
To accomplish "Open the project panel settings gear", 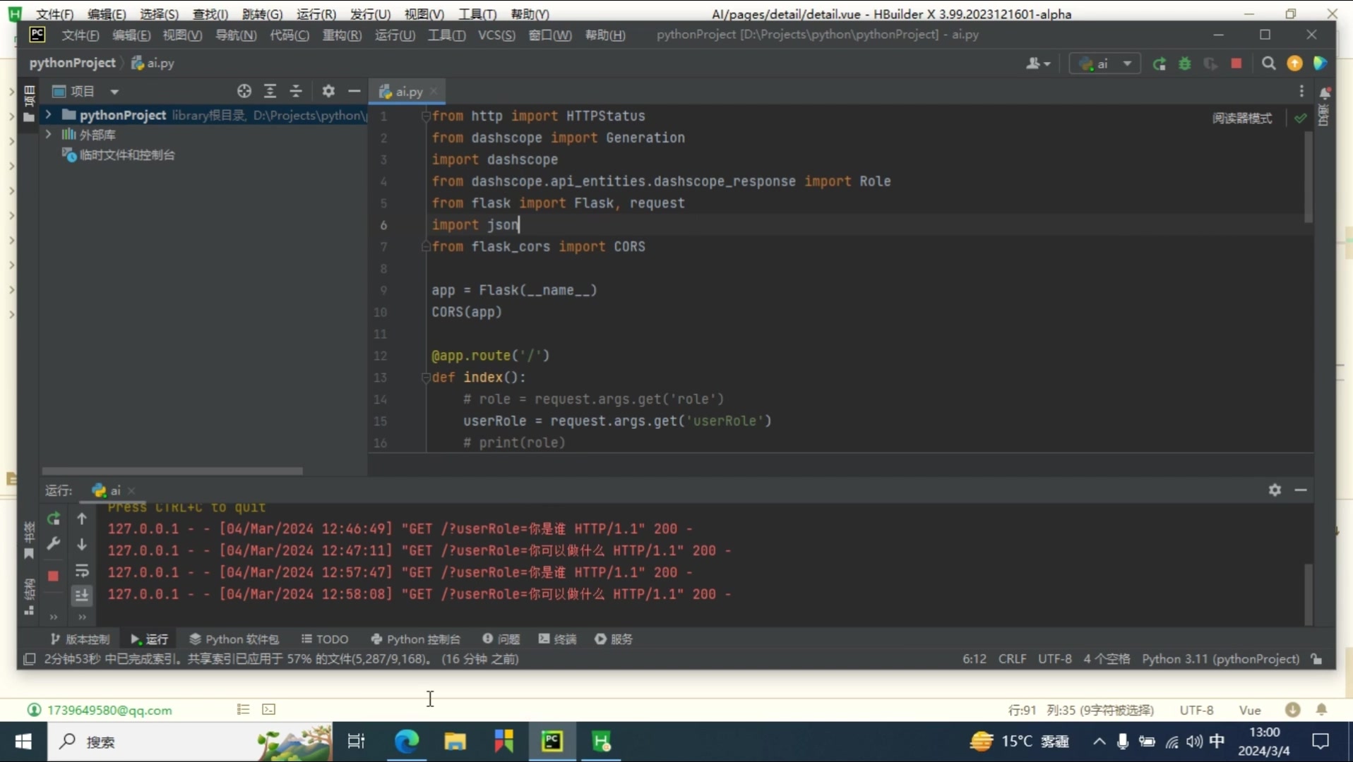I will [328, 91].
